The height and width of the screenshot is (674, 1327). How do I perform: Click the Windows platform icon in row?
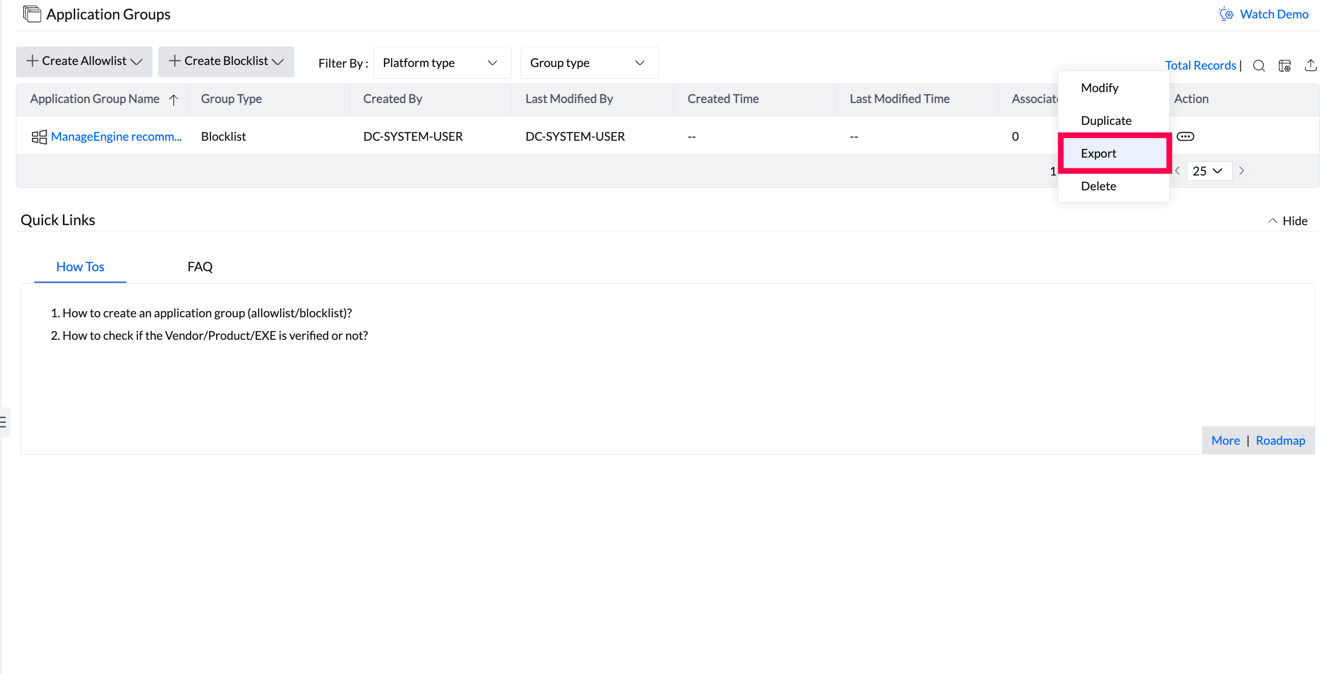[x=39, y=137]
